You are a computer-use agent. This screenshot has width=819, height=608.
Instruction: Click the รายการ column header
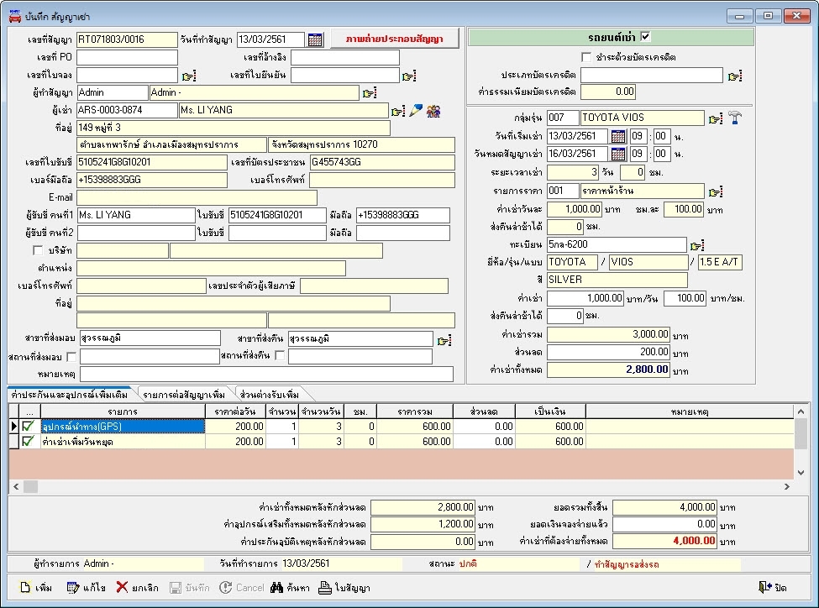(123, 411)
